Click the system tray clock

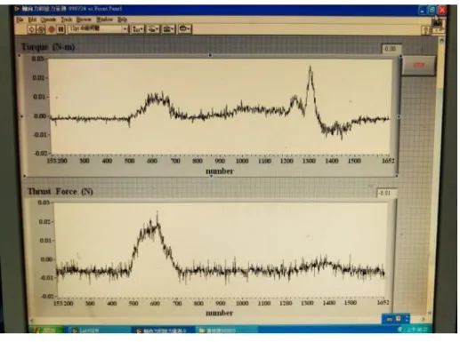(x=417, y=330)
